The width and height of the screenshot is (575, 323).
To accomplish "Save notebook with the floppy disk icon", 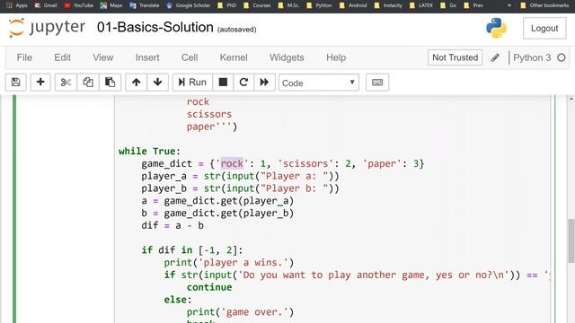I will click(x=16, y=82).
